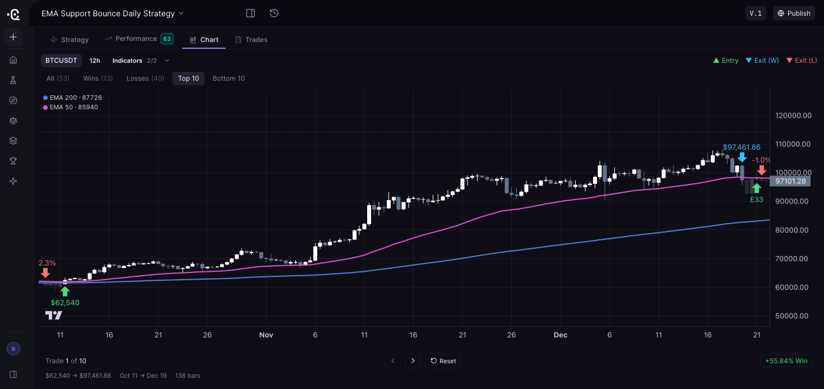
Task: Open the sparkle AI sidebar icon
Action: (13, 181)
